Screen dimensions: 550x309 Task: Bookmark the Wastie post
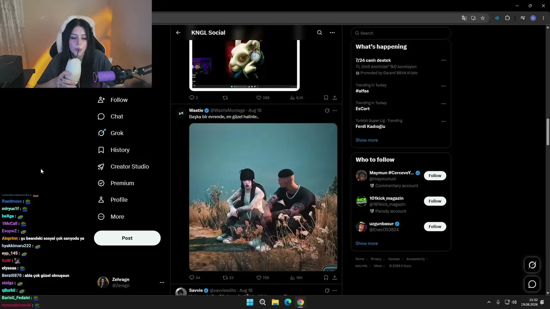[x=326, y=278]
